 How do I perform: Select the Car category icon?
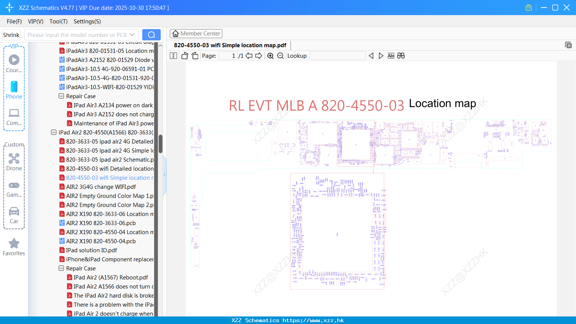click(x=14, y=211)
